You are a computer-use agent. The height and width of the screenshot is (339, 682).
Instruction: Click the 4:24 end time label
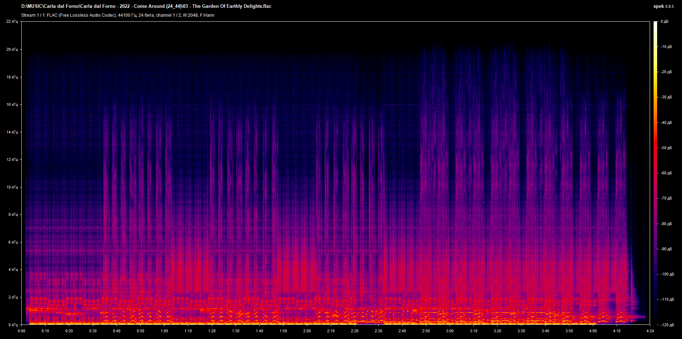pos(650,331)
